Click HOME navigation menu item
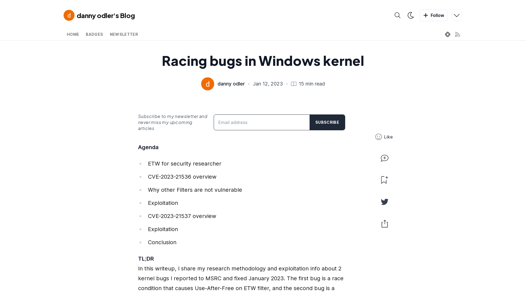 (x=73, y=34)
